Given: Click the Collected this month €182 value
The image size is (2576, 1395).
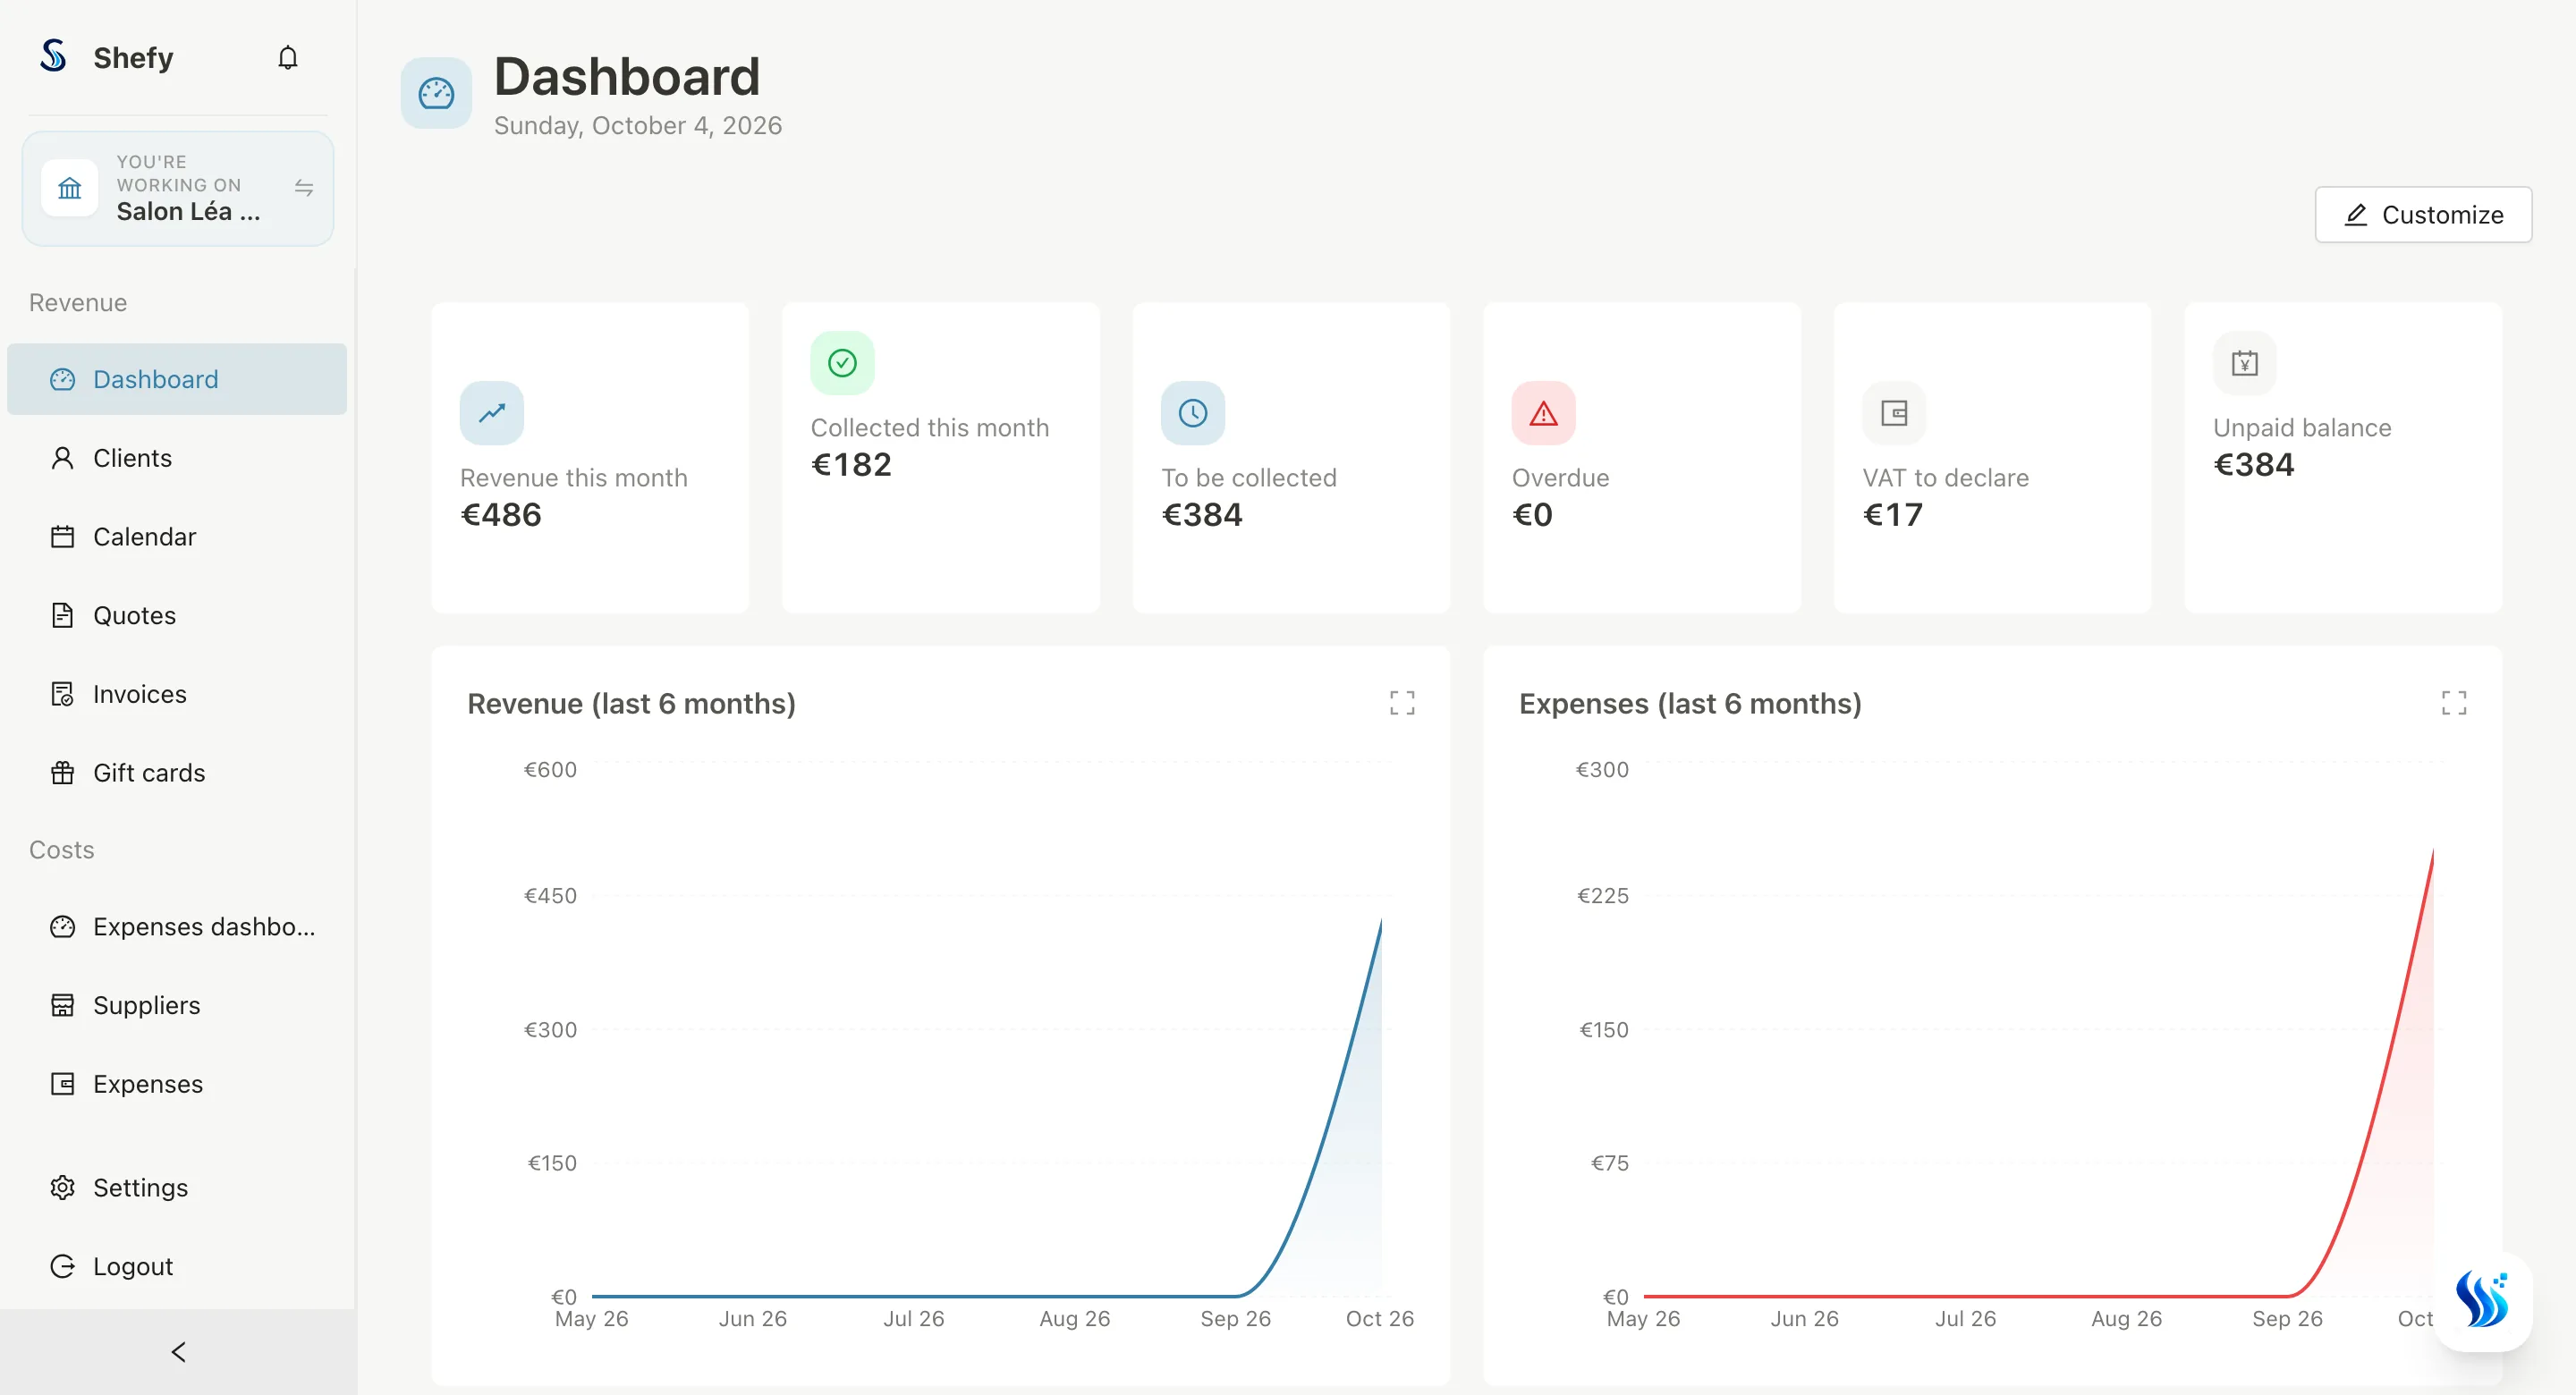Looking at the screenshot, I should pyautogui.click(x=851, y=465).
